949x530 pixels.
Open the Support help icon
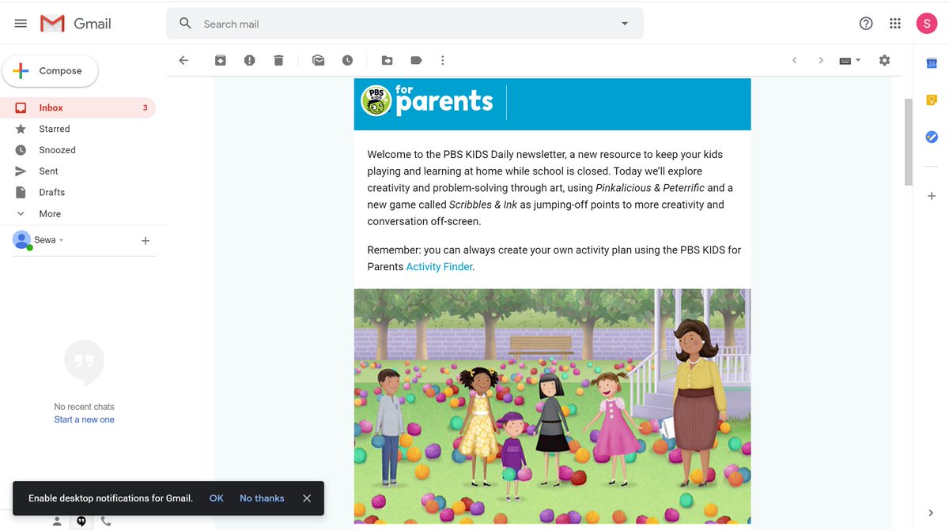pyautogui.click(x=866, y=24)
